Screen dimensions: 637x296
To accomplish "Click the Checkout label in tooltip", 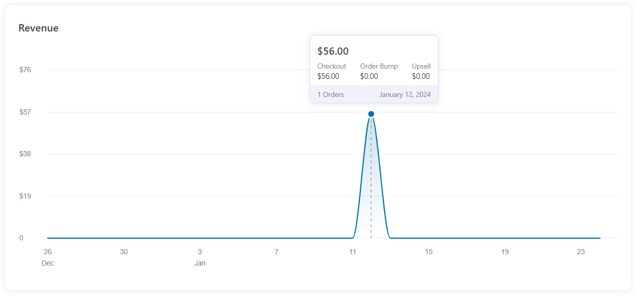I will 331,66.
